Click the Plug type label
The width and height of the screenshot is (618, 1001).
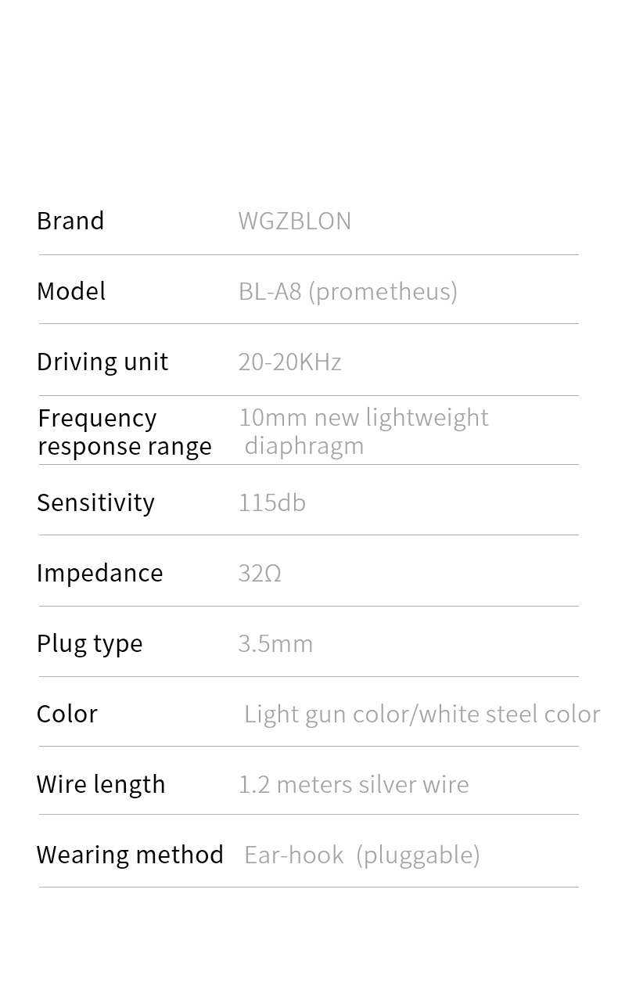coord(89,643)
